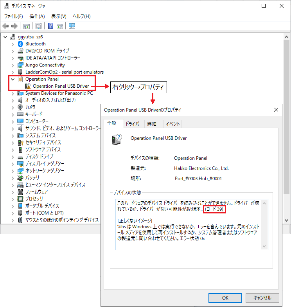Collapse the gijyutsu-sz6 root node
The height and width of the screenshot is (307, 291).
click(5, 37)
